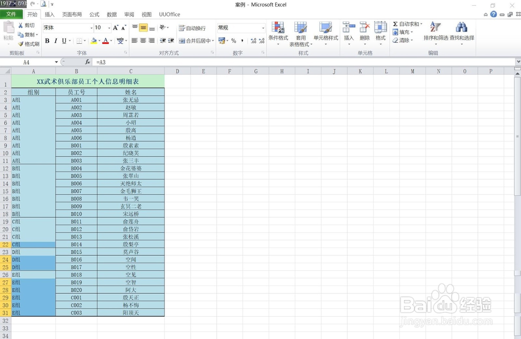This screenshot has width=521, height=339.
Task: Increase font size with the large A icon
Action: (115, 28)
